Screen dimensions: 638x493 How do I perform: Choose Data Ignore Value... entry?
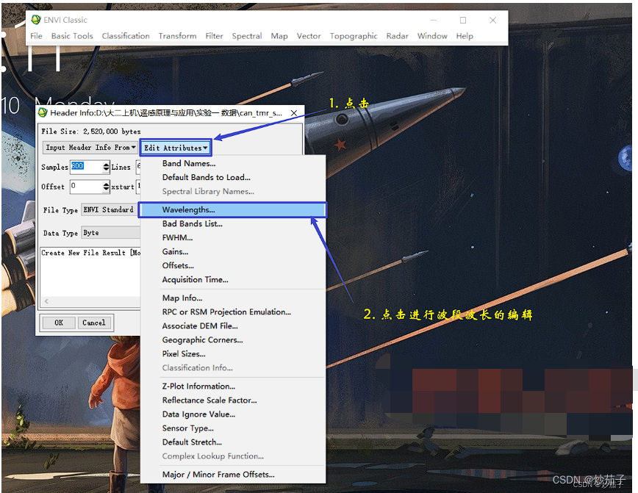[198, 414]
